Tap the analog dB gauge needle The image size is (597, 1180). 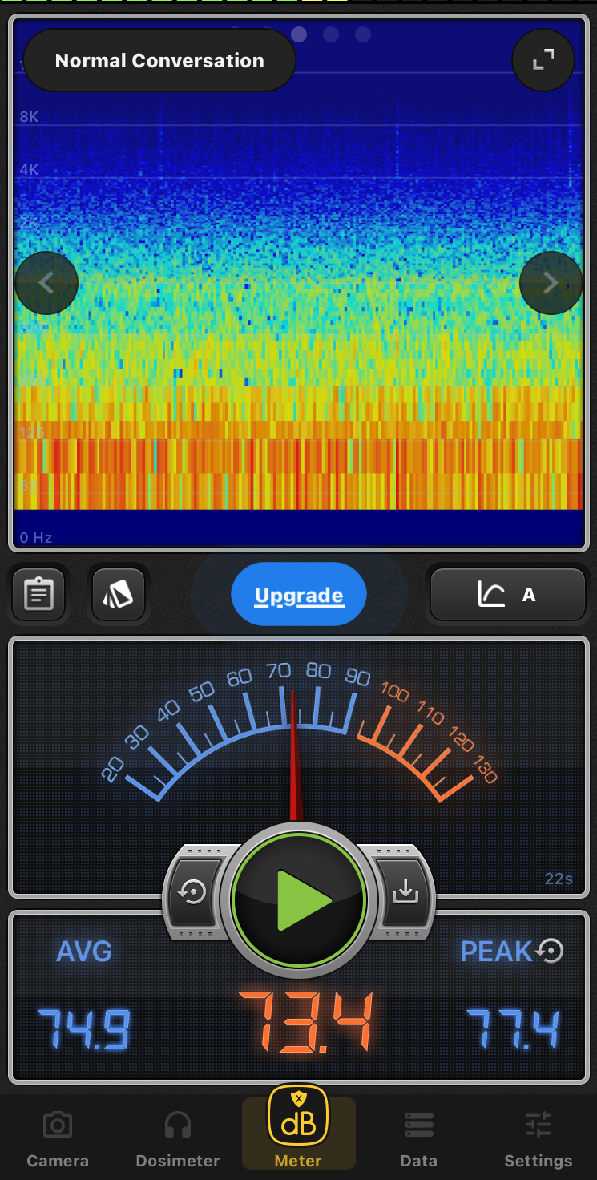295,754
